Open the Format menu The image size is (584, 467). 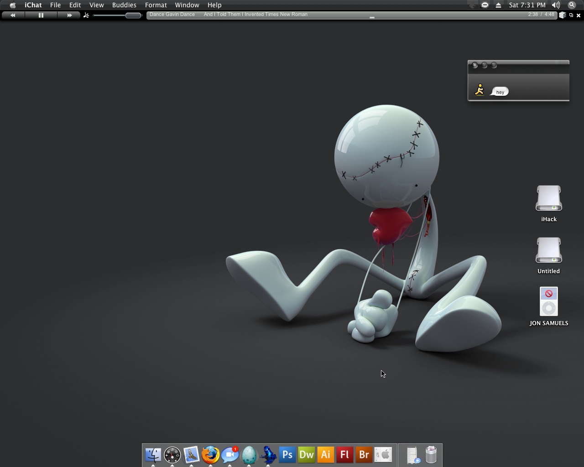point(156,5)
